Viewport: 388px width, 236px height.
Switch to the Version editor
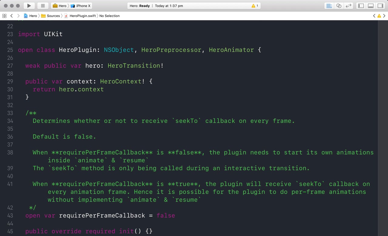point(349,5)
